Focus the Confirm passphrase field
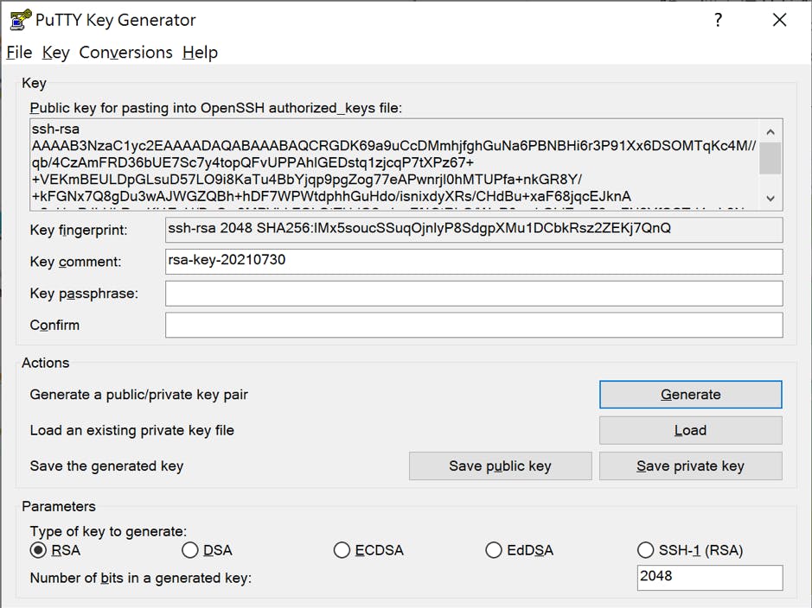This screenshot has height=608, width=812. click(473, 325)
